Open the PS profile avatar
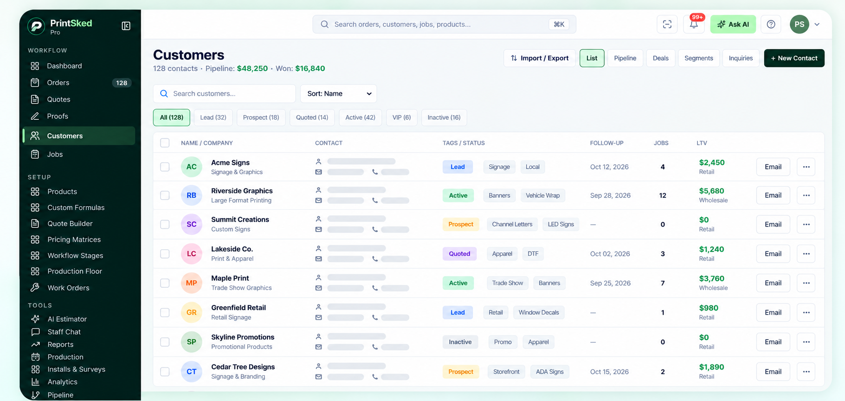Screen dimensions: 845x401 800,24
